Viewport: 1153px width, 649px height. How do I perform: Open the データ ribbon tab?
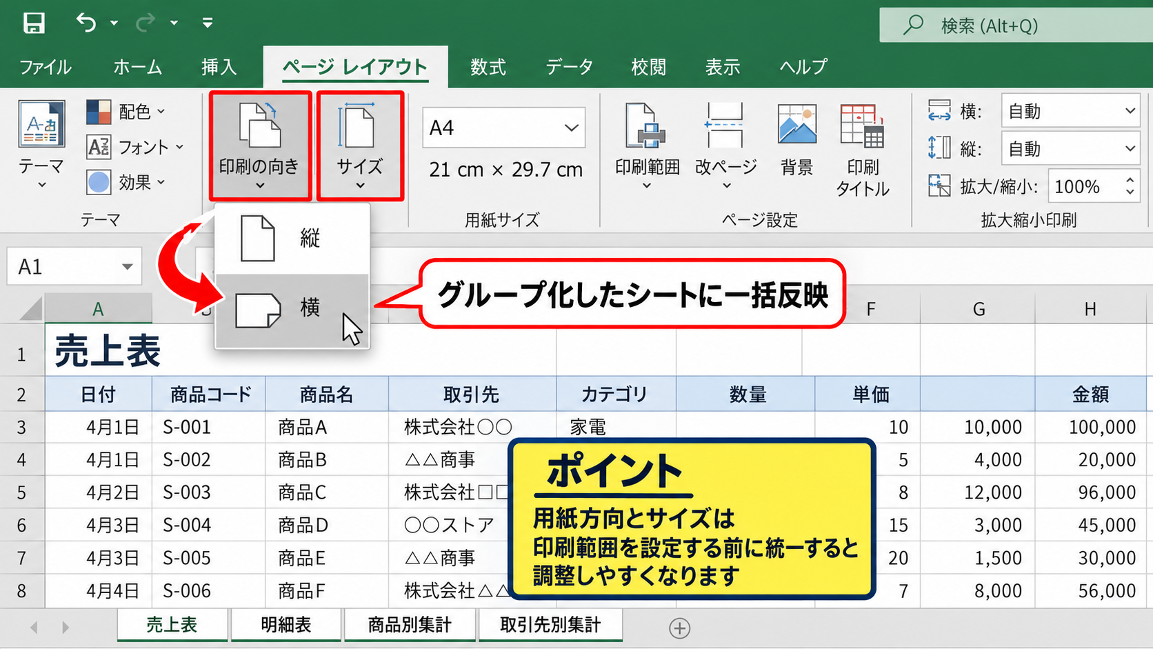569,67
